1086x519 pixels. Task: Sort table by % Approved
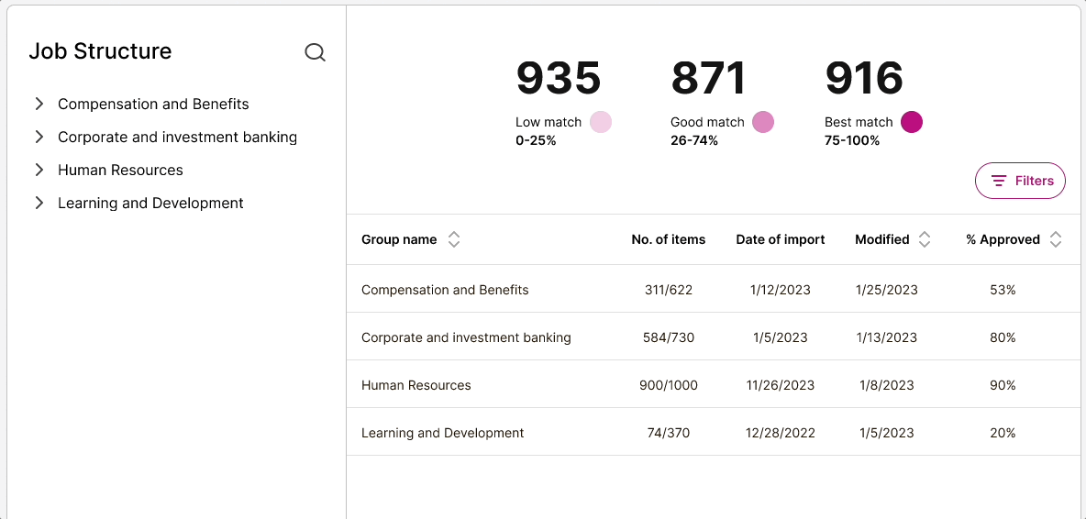click(1055, 239)
